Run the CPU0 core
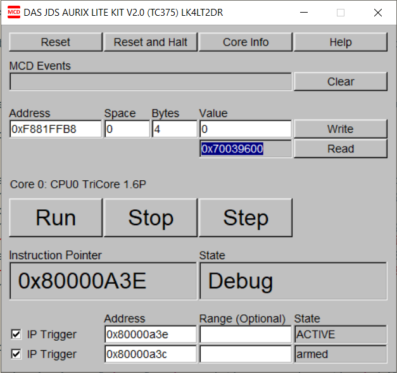 [x=56, y=217]
